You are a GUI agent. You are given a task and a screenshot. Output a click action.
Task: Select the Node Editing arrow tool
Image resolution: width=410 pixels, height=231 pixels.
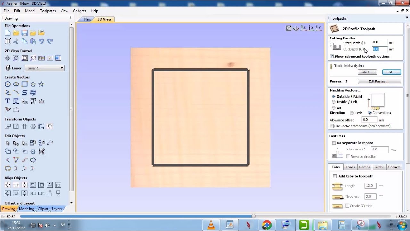[x=16, y=143]
